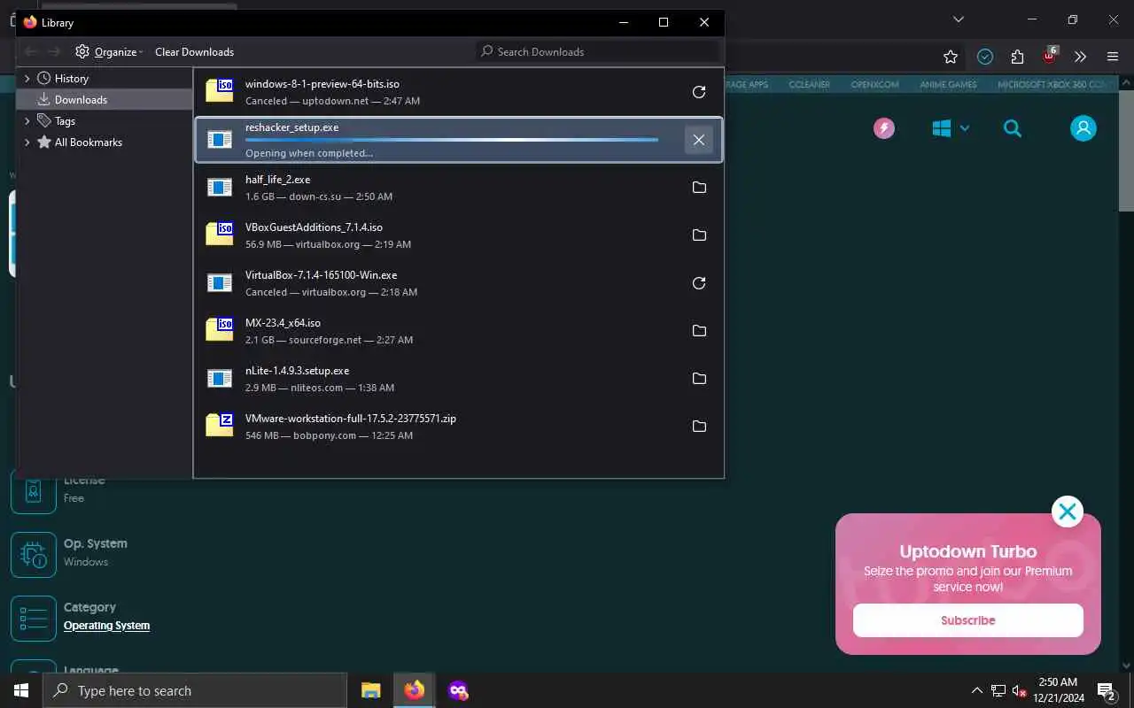The height and width of the screenshot is (708, 1134).
Task: Select the nLite-1.4.9.3.setup.exe file name
Action: [x=297, y=371]
